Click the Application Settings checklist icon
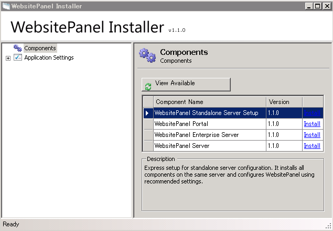The height and width of the screenshot is (231, 333). pos(18,57)
